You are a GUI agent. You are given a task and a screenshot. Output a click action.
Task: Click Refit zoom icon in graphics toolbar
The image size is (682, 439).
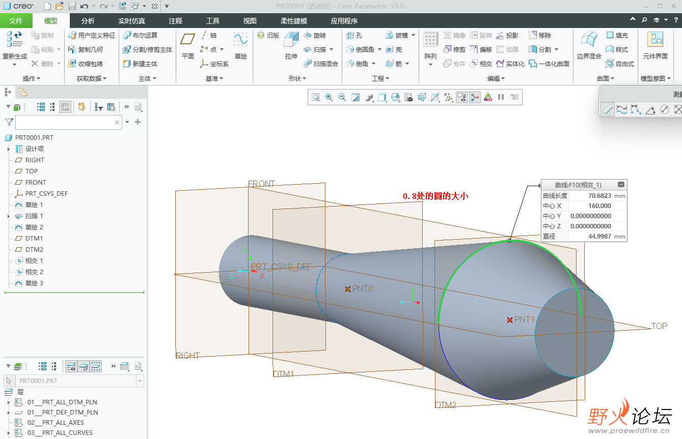point(316,97)
